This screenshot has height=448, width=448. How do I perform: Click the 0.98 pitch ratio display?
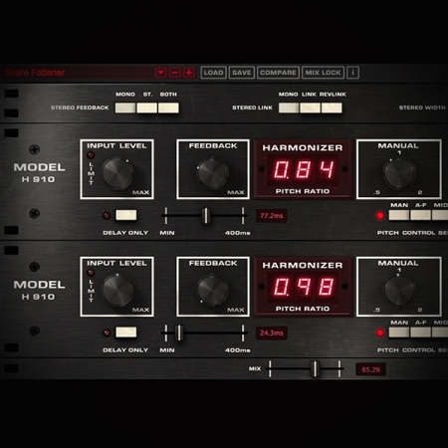pyautogui.click(x=303, y=287)
